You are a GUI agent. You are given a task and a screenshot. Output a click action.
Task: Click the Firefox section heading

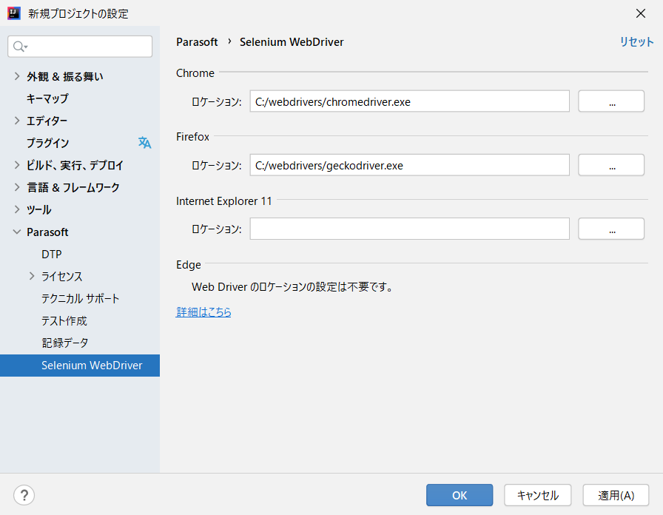tap(193, 137)
